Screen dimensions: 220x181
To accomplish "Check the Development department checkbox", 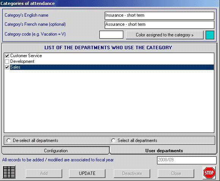I will coord(7,61).
